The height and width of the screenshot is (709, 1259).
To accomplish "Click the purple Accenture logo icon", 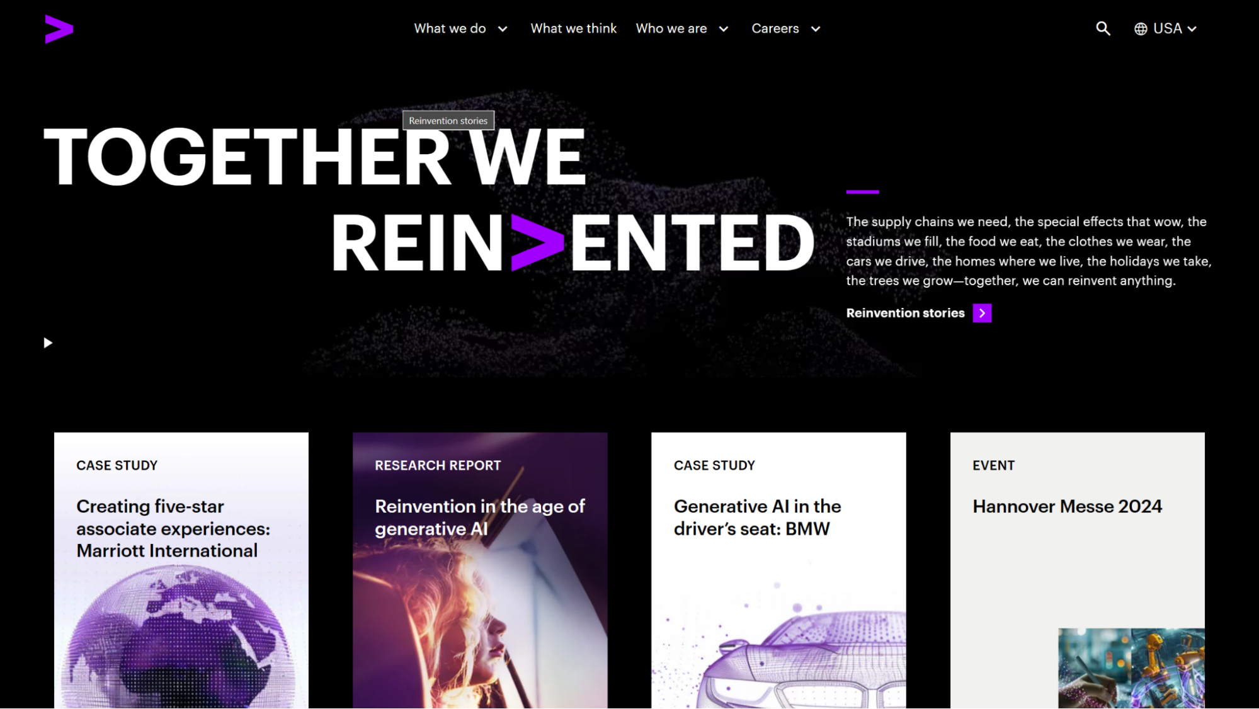I will (59, 29).
